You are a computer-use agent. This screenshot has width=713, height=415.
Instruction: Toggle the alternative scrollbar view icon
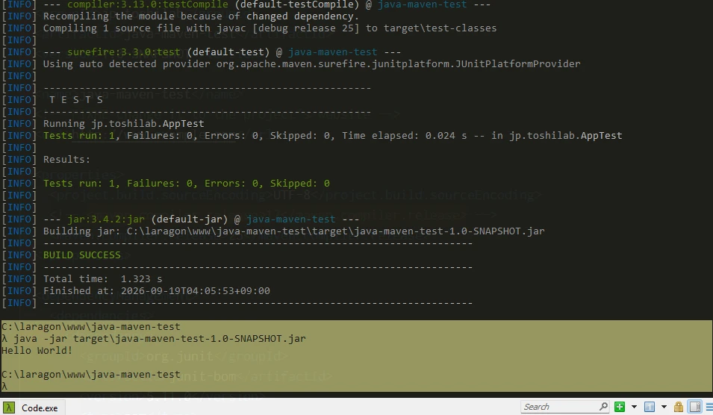click(x=695, y=407)
